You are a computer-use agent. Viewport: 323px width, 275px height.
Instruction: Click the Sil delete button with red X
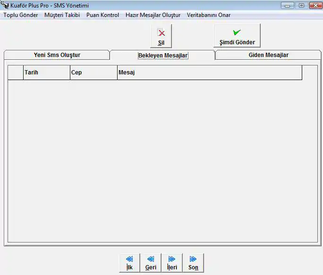pos(161,36)
